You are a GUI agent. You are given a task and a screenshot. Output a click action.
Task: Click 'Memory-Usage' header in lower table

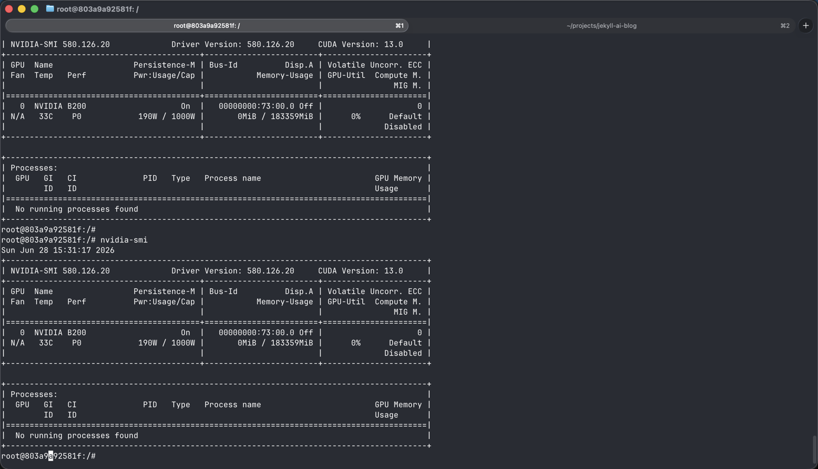pyautogui.click(x=285, y=302)
